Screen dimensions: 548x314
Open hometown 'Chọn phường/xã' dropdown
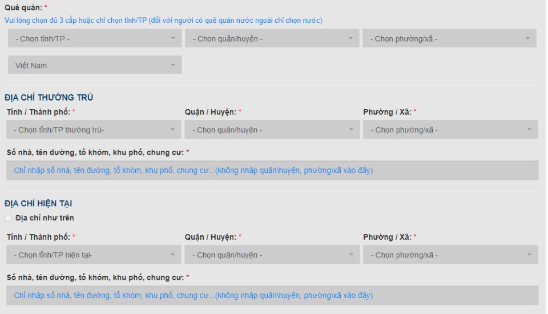(449, 39)
